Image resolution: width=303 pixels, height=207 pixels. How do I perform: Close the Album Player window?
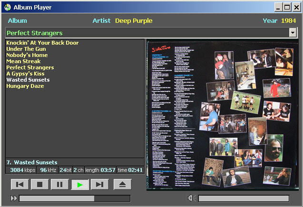click(296, 7)
